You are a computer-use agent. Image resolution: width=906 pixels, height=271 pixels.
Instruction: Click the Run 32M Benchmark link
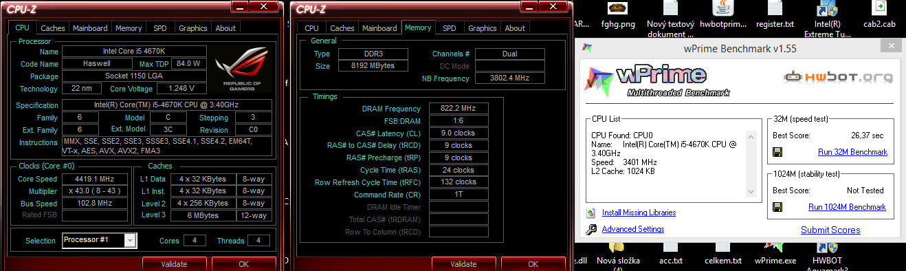pos(852,152)
